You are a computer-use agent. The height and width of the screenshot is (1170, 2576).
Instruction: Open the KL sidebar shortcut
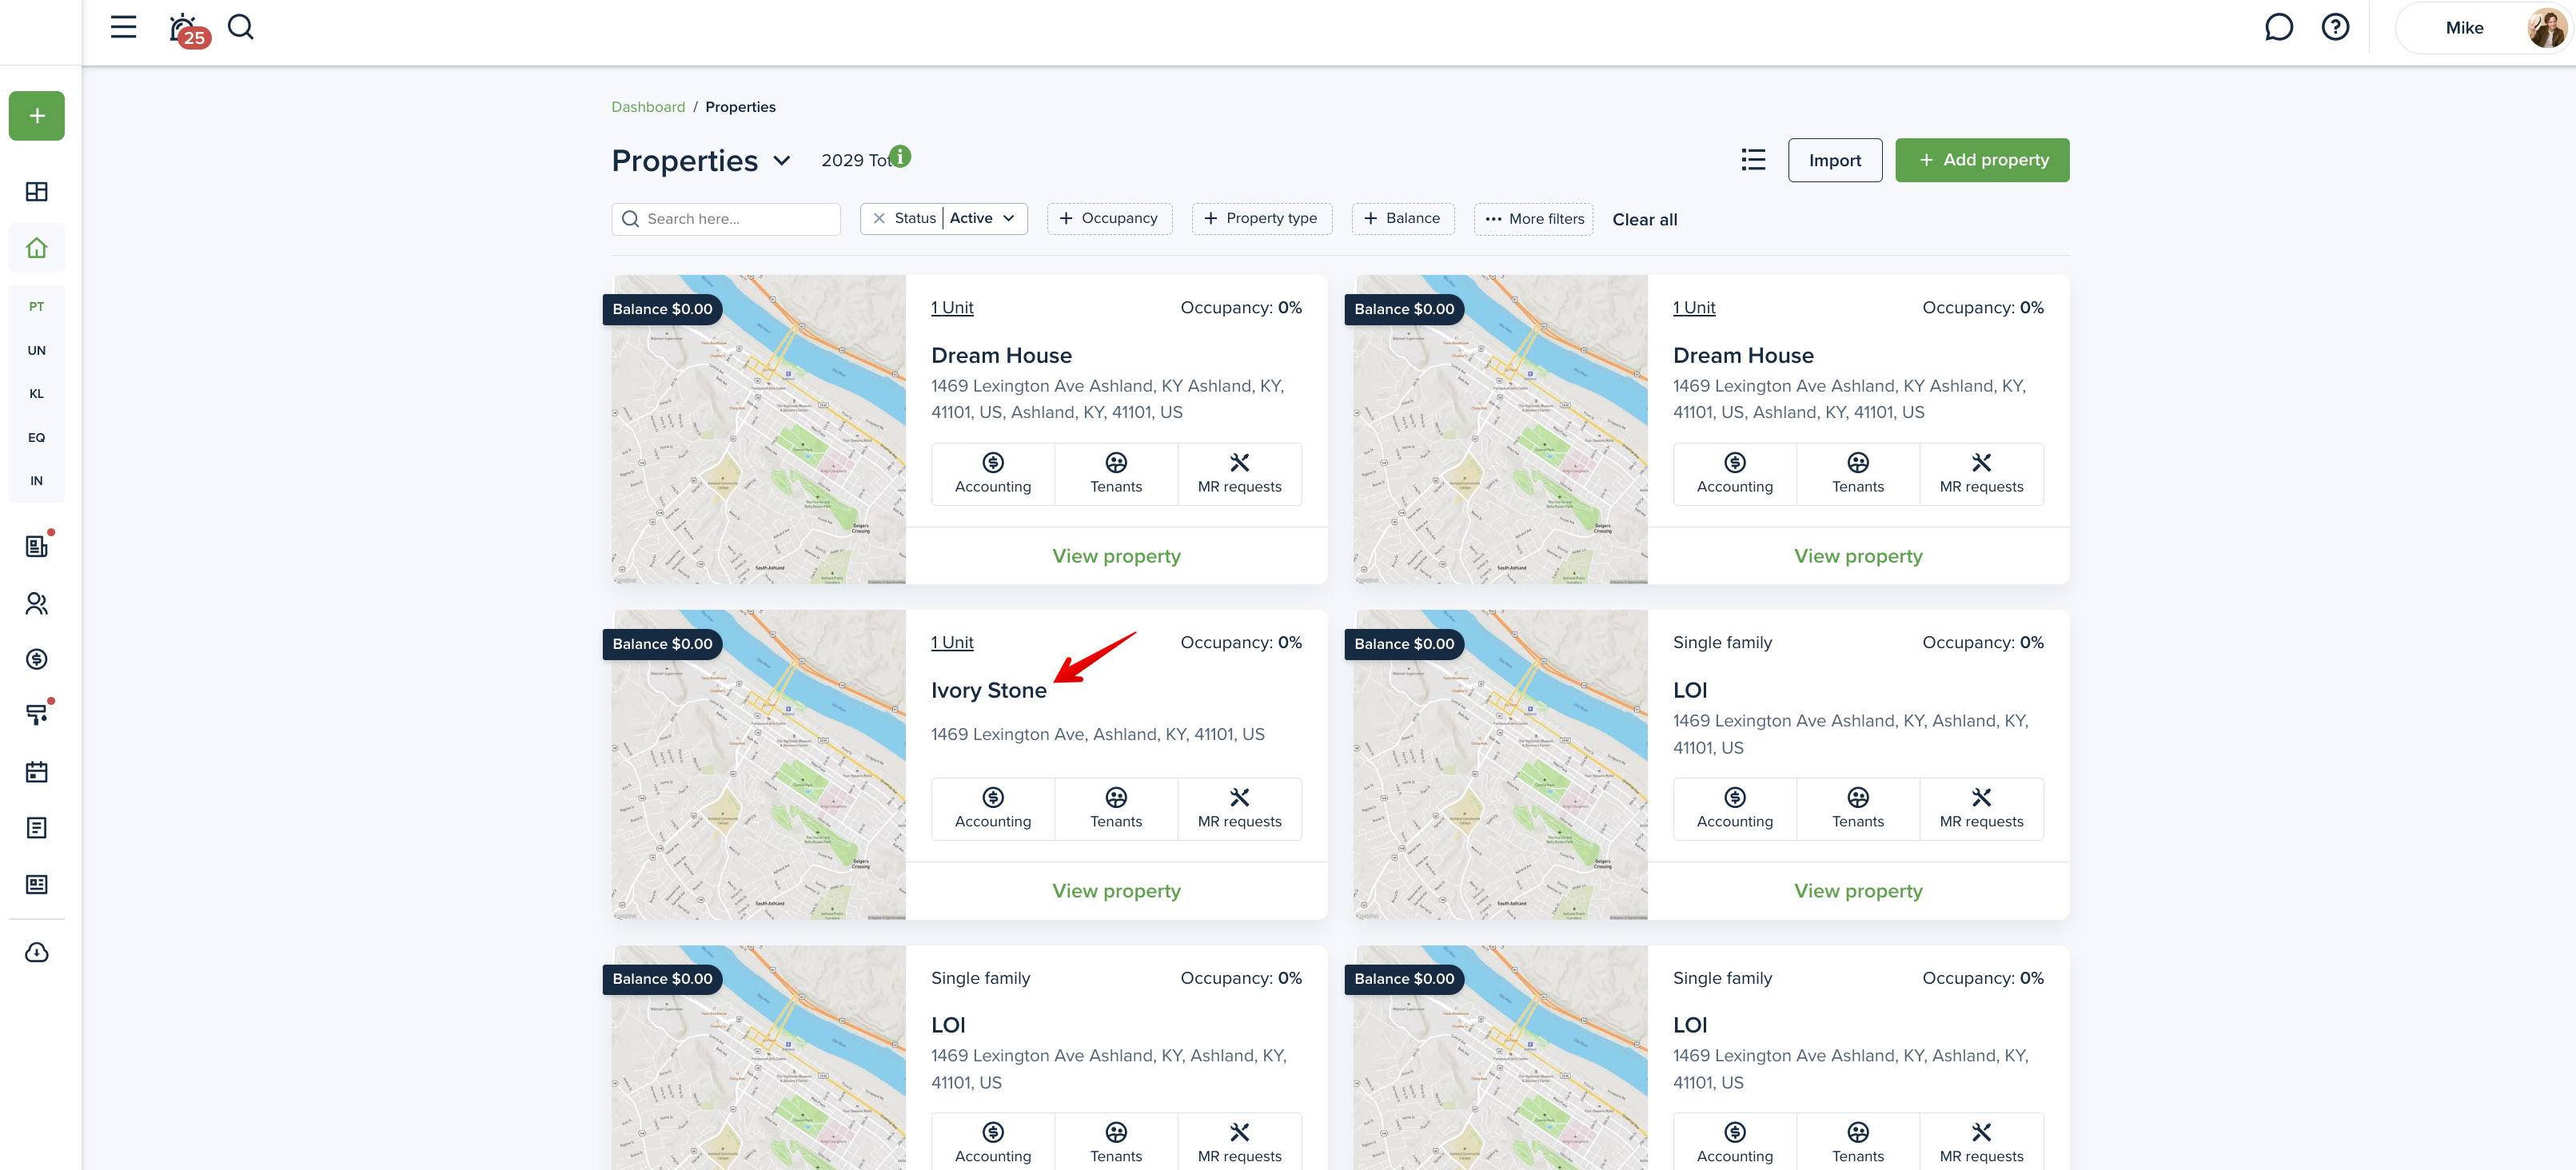coord(37,393)
